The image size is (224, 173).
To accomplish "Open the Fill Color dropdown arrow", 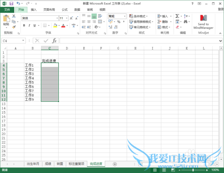I will pyautogui.click(x=59, y=26).
